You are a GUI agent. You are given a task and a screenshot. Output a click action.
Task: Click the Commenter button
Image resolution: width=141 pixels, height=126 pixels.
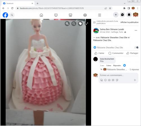pyautogui.click(x=116, y=53)
